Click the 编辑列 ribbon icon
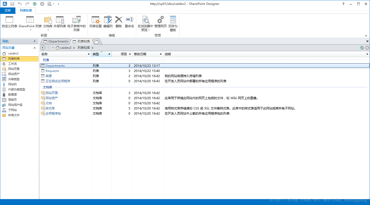 click(108, 20)
